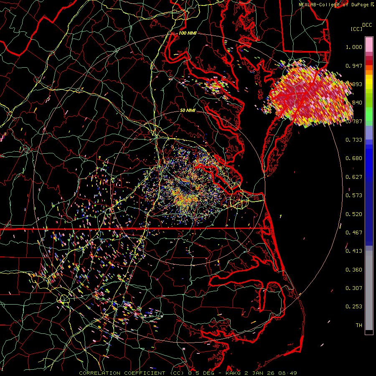The height and width of the screenshot is (376, 376).
Task: Click the 0.520 color scale label
Action: (x=354, y=214)
